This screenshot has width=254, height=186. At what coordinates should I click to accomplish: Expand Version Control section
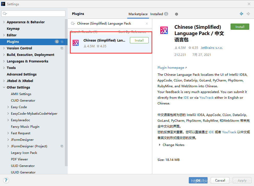4,48
